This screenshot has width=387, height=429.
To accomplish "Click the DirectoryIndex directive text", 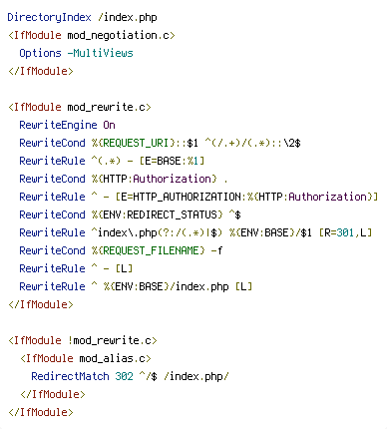I will point(49,17).
